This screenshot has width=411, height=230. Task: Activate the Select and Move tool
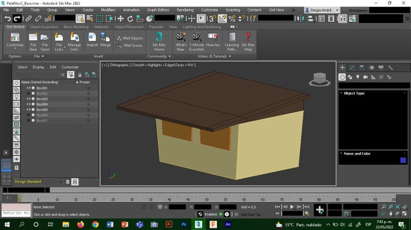click(121, 18)
